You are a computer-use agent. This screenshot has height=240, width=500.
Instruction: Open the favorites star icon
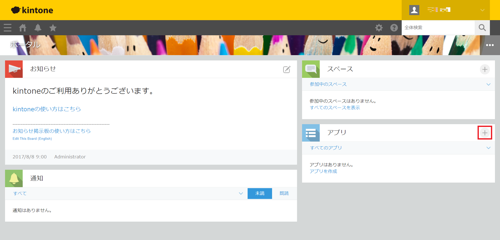(53, 28)
